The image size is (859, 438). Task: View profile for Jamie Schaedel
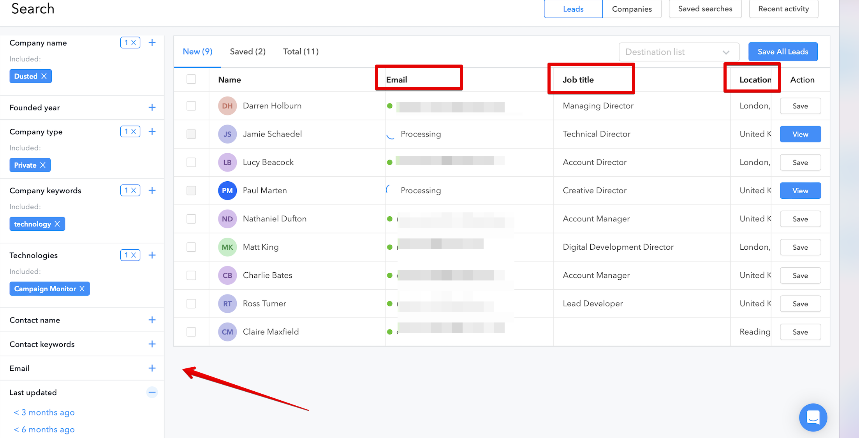800,134
